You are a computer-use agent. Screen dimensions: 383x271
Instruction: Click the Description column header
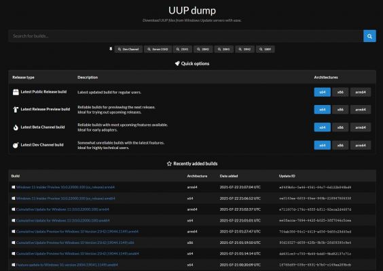[x=88, y=77]
